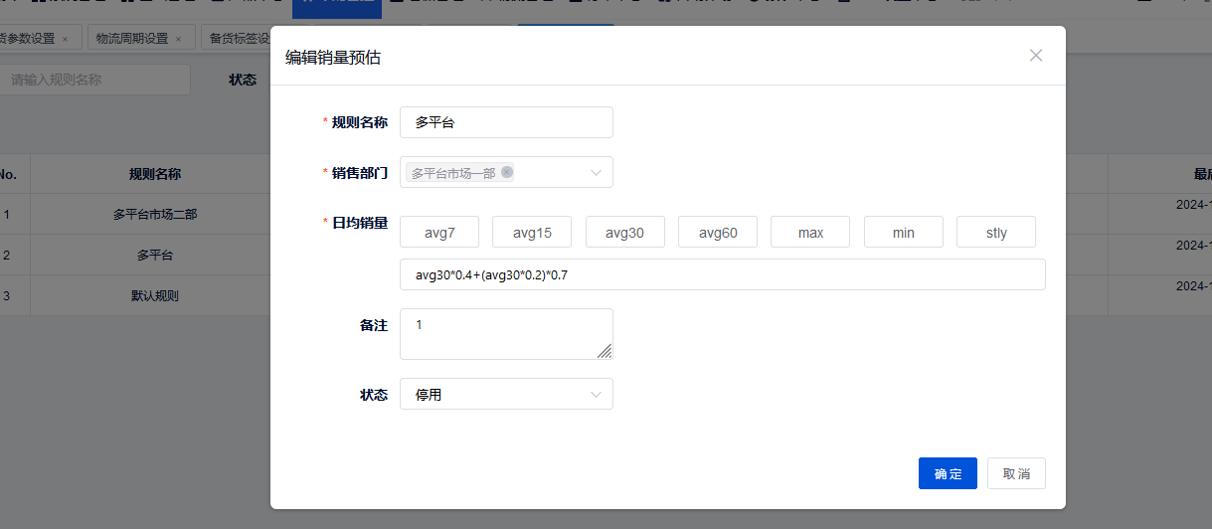Cancel with the 取消 button
The image size is (1212, 529).
(1016, 473)
